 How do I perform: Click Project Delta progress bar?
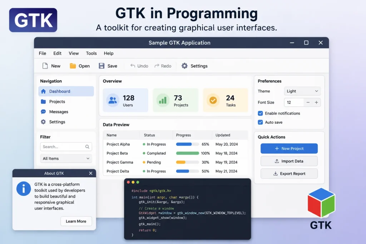click(187, 171)
